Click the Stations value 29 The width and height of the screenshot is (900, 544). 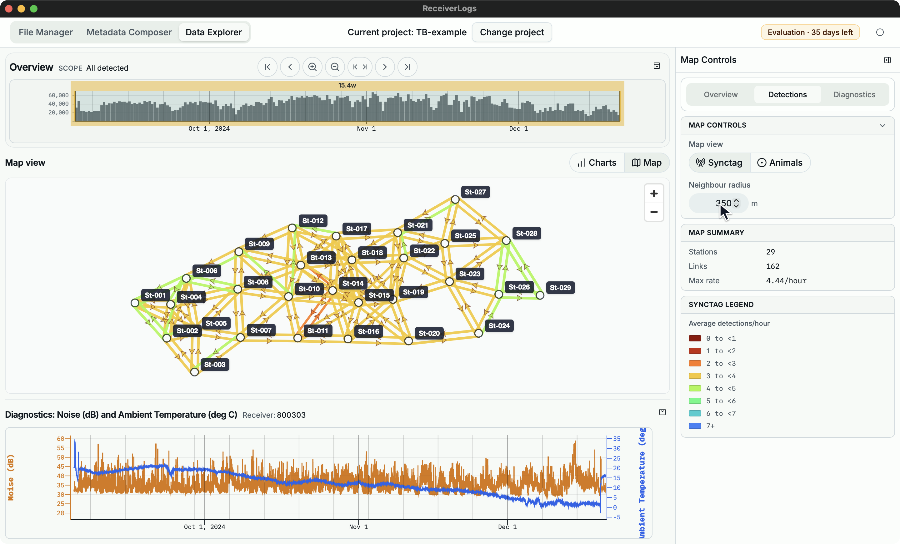(x=770, y=252)
